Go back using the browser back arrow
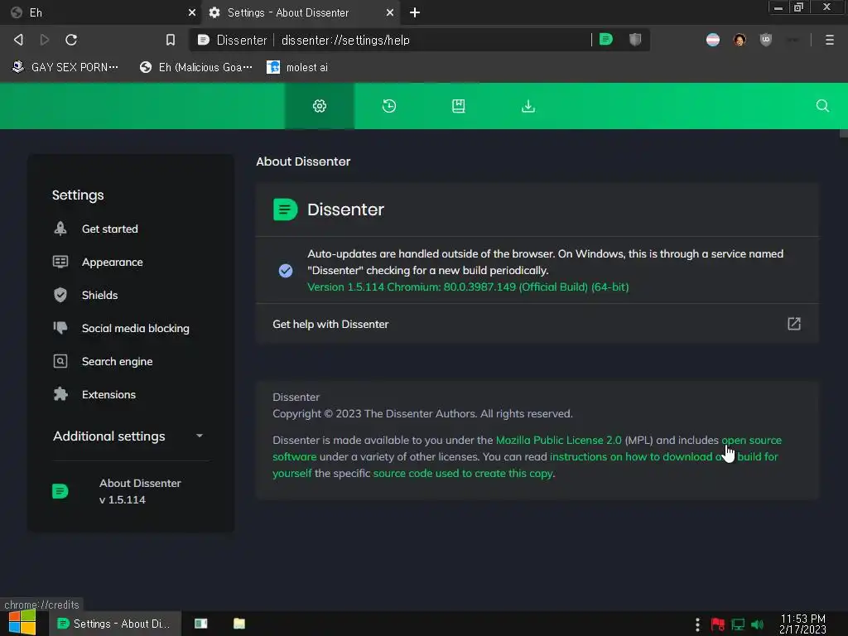Screen dimensions: 848x636 coord(18,40)
